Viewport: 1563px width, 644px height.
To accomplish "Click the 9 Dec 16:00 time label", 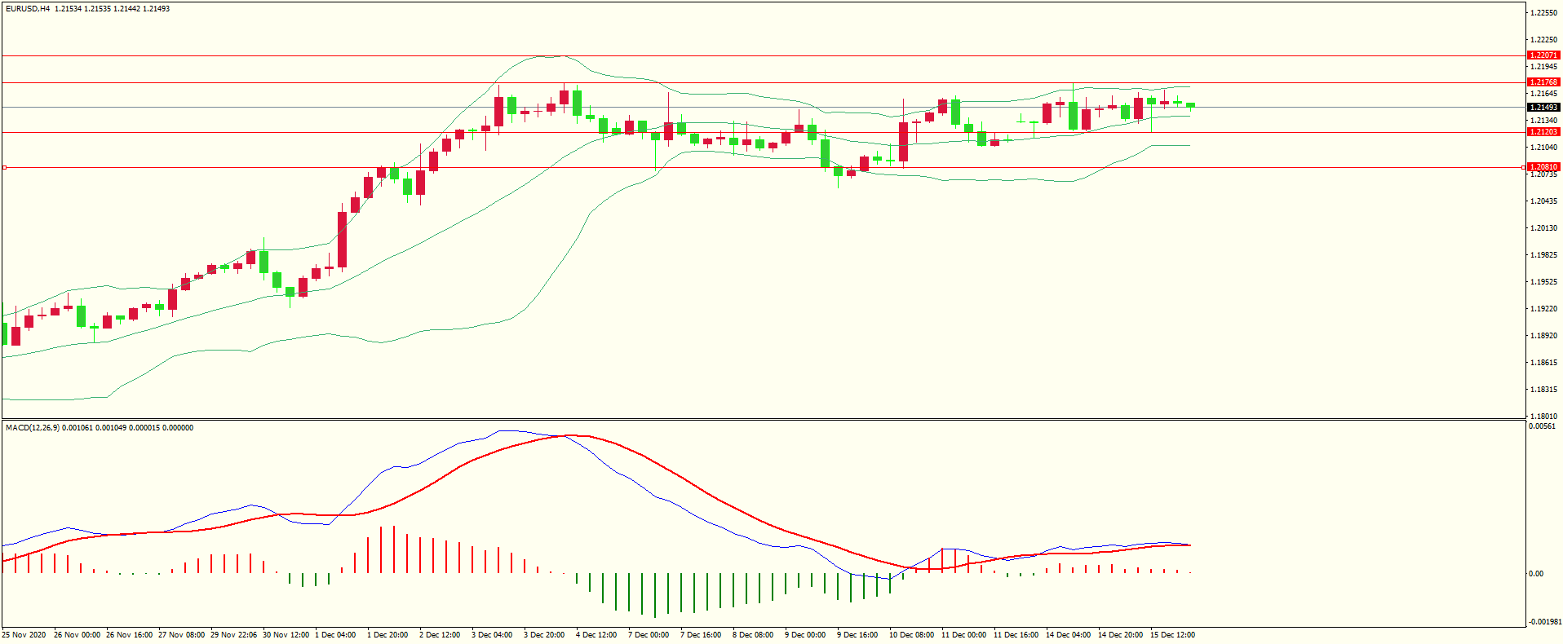I will click(x=857, y=635).
